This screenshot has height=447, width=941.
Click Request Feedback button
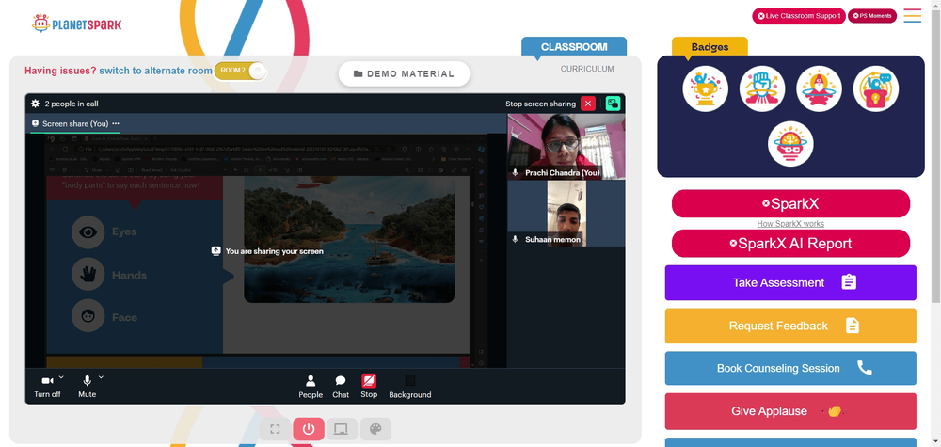pos(790,326)
